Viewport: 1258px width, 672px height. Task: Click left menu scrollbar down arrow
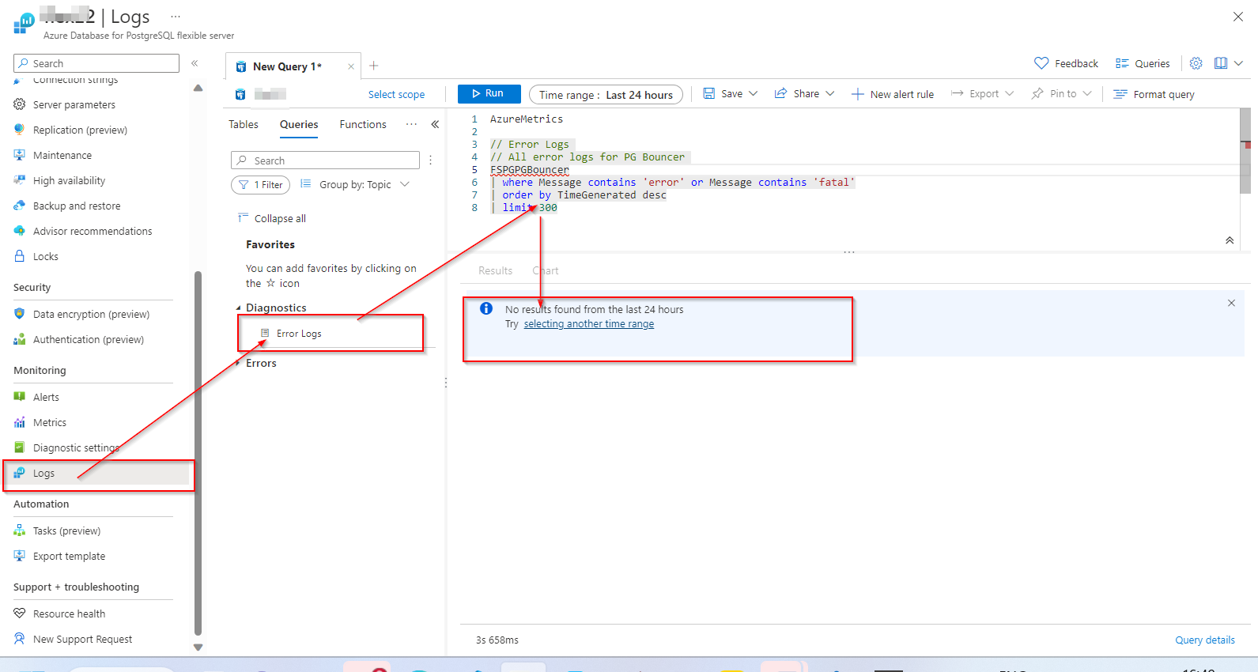[198, 647]
